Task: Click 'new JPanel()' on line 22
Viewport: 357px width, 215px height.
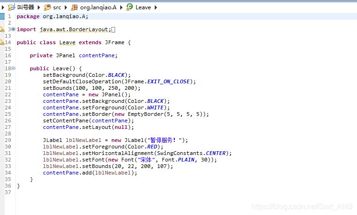Action: point(108,94)
